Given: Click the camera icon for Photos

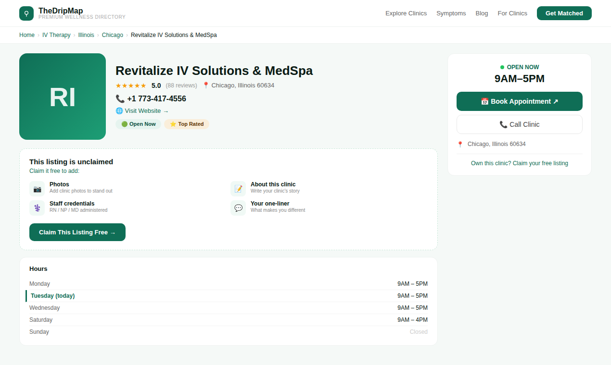Looking at the screenshot, I should (37, 189).
